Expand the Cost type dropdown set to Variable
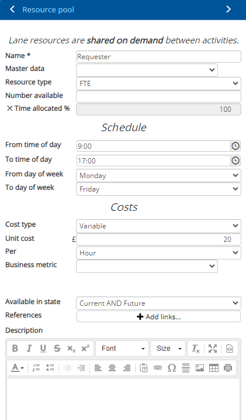This screenshot has height=420, width=246. coord(158,226)
